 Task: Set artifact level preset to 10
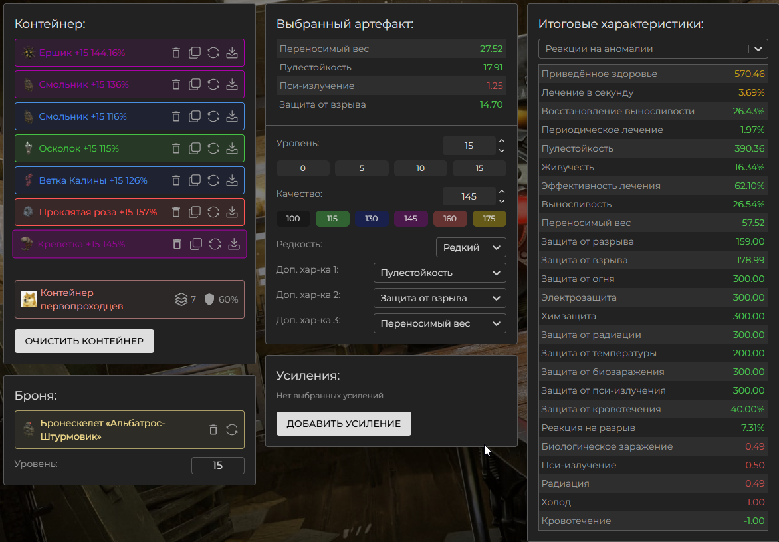(420, 168)
